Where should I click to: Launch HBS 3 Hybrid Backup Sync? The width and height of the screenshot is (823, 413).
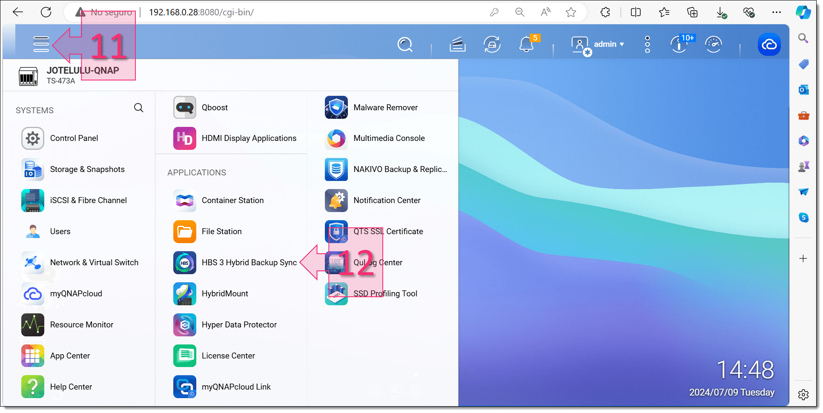235,263
